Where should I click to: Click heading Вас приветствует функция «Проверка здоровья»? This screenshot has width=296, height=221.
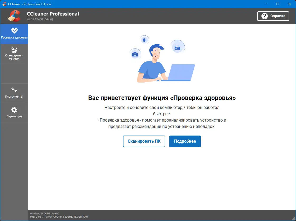162,98
